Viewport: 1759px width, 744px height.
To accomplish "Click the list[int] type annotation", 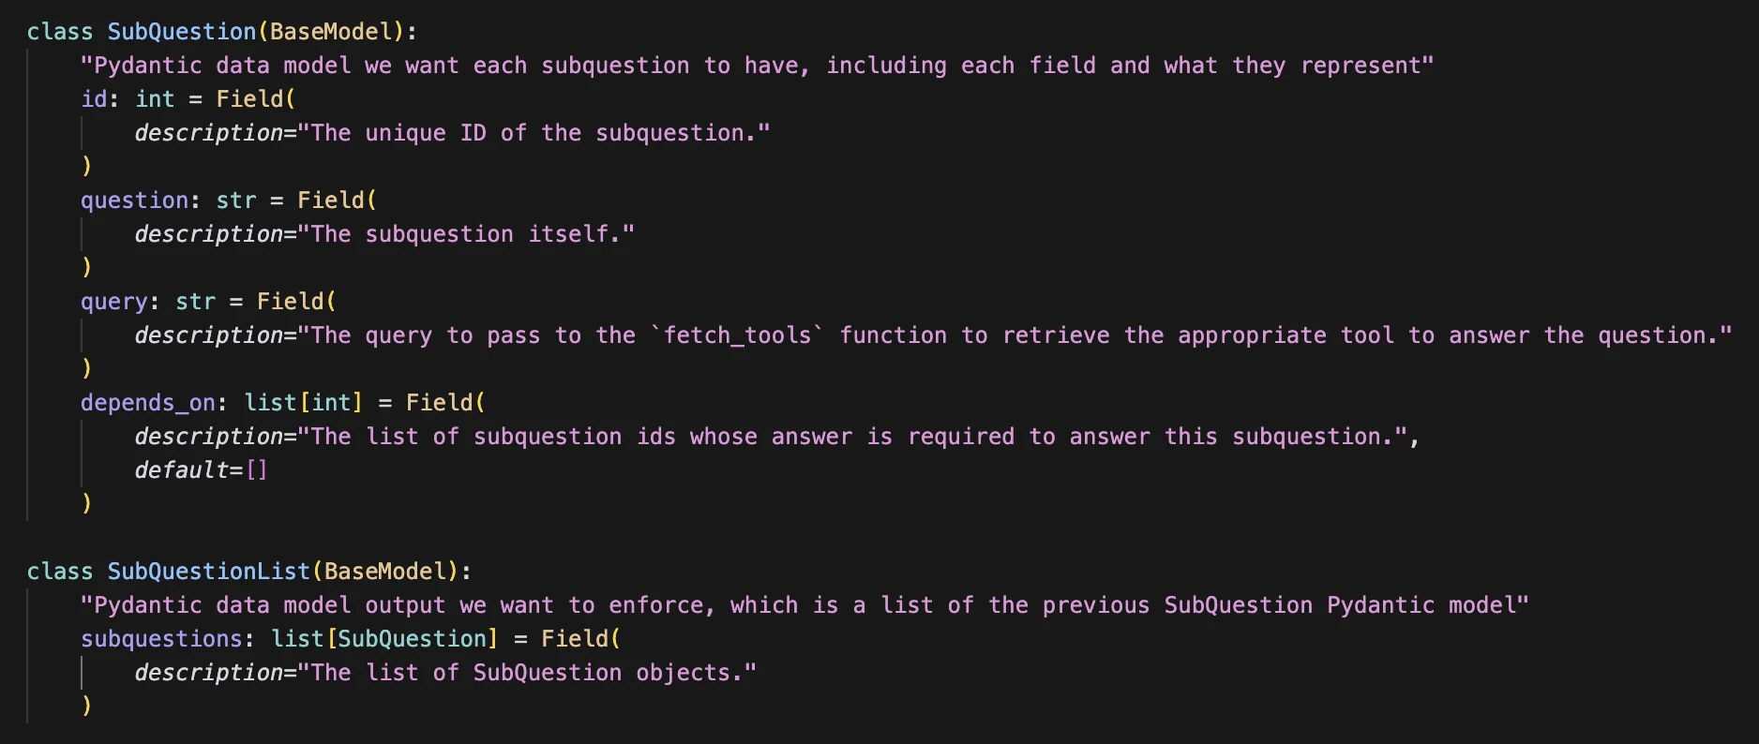I will [x=303, y=403].
